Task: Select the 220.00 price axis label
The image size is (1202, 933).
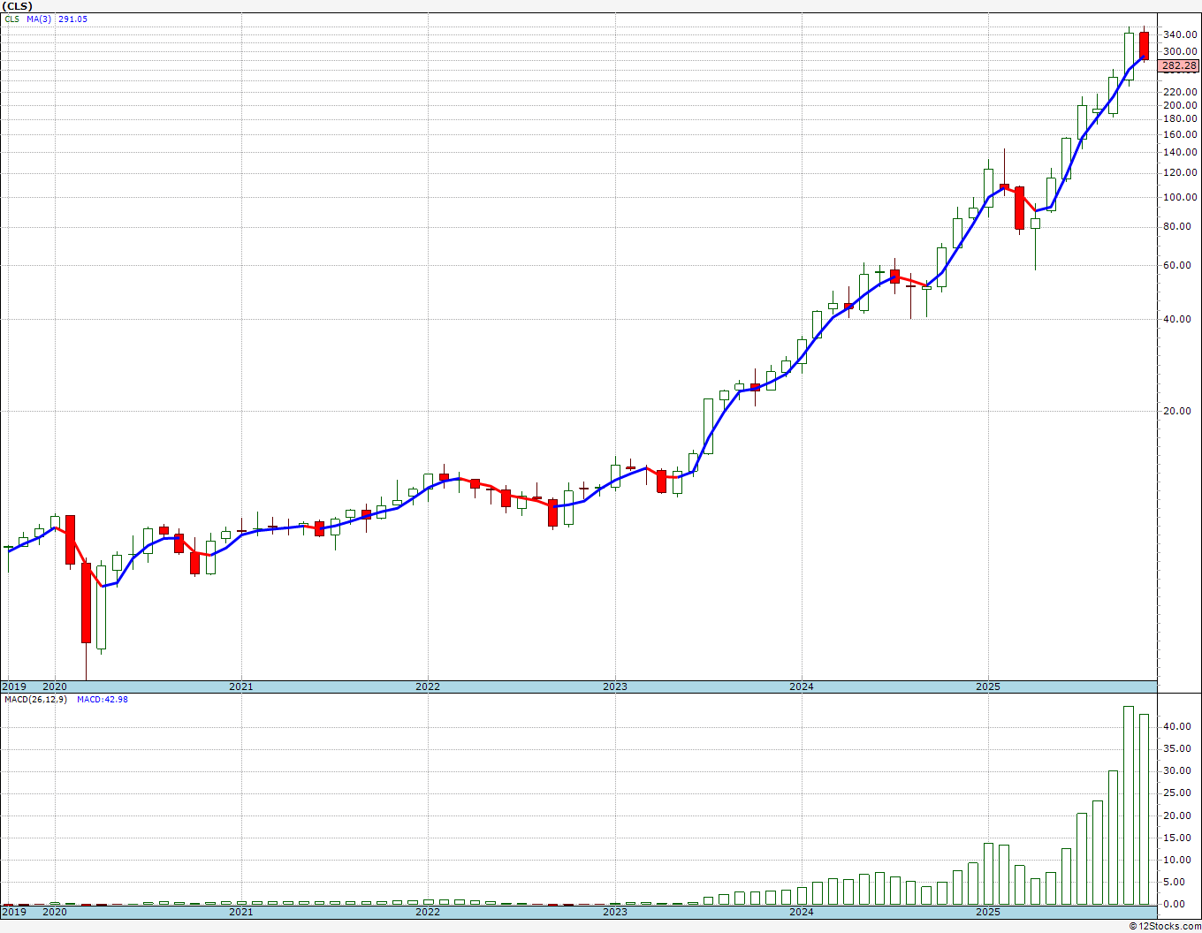Action: click(1180, 92)
